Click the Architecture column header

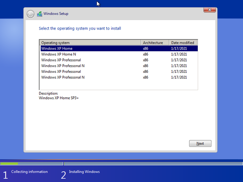(x=155, y=43)
